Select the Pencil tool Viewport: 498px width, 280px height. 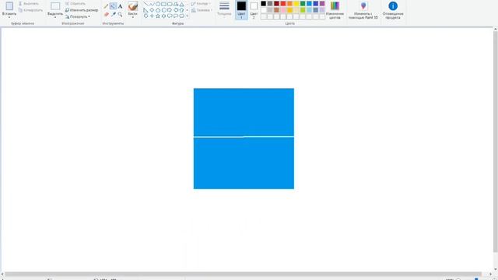[106, 6]
